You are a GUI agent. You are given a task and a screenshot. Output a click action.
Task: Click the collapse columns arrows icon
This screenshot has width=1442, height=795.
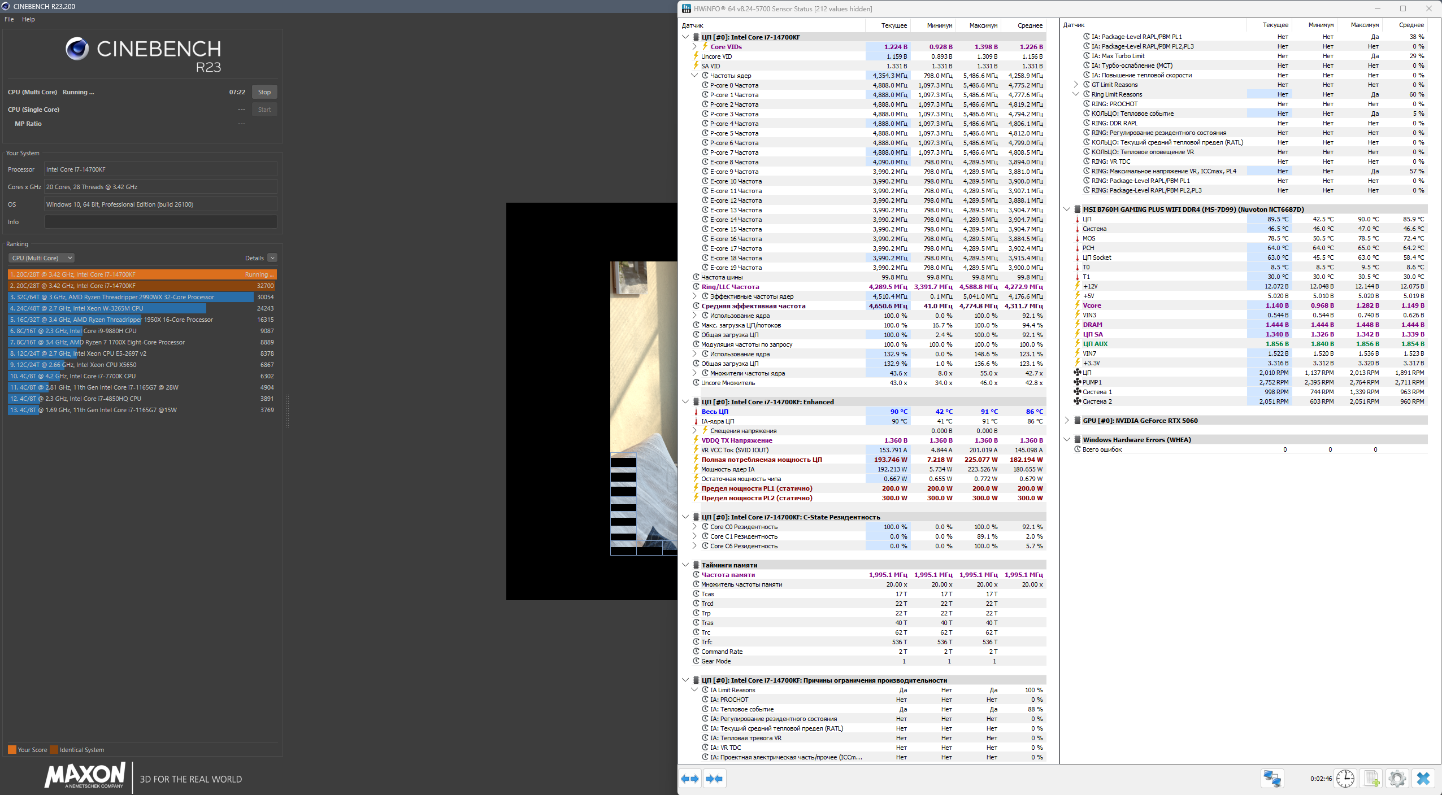pyautogui.click(x=714, y=779)
